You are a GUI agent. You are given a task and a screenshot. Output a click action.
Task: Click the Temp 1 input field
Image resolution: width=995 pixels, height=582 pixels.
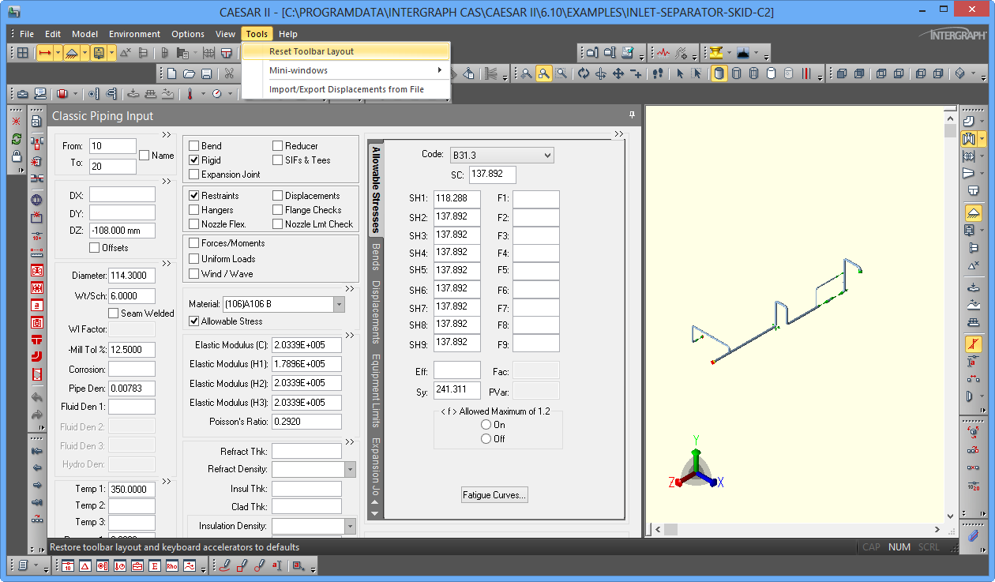(132, 490)
